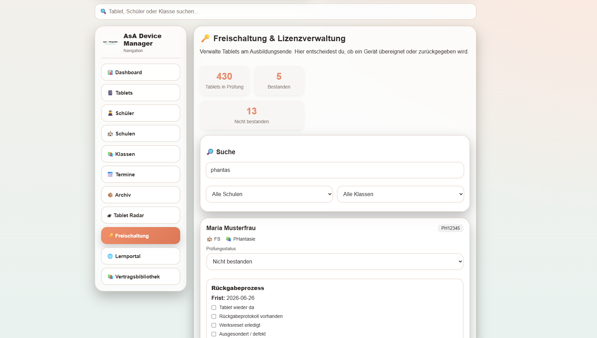Mark 'Ausgesondert / defekt' checkbox
Viewport: 597px width, 338px height.
214,334
